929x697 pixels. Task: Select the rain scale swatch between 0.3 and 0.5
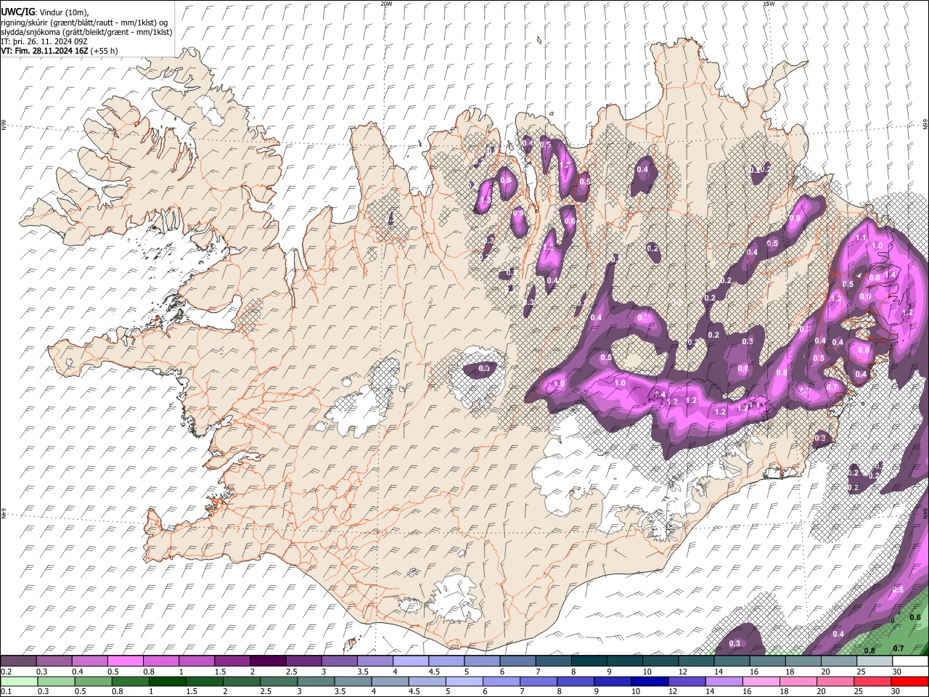pos(57,682)
